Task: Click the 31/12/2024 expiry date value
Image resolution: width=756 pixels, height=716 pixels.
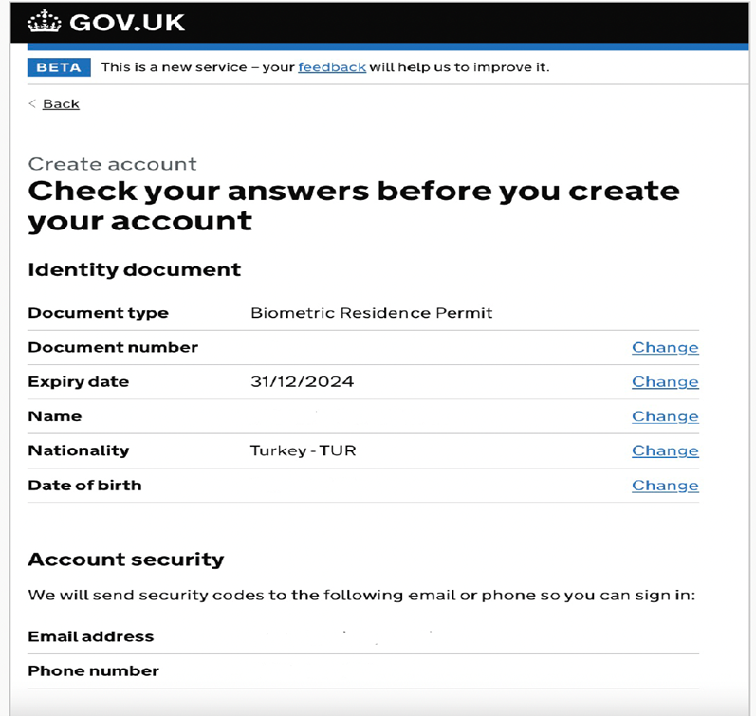Action: (302, 382)
